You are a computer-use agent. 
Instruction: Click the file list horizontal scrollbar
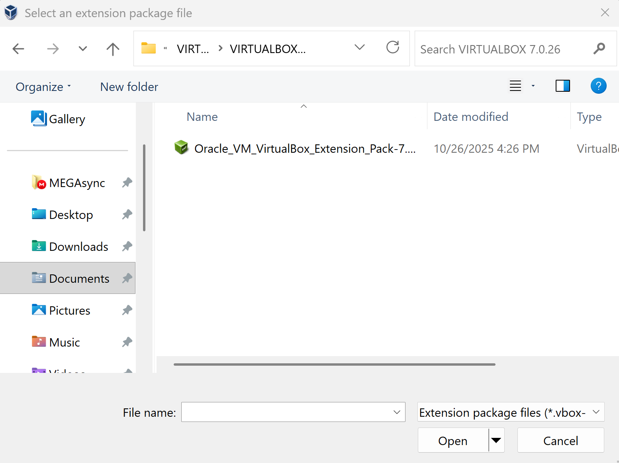pos(335,364)
